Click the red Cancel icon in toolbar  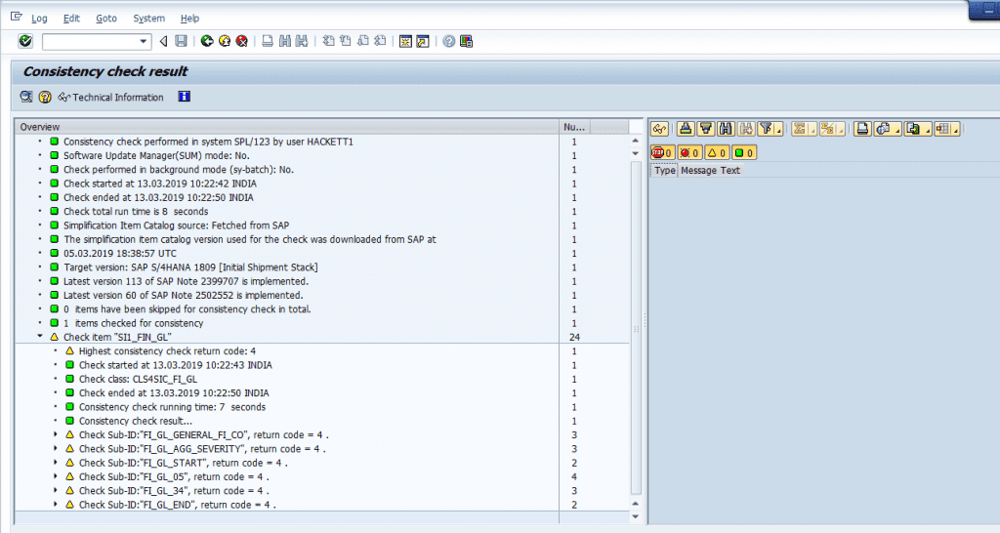point(241,41)
